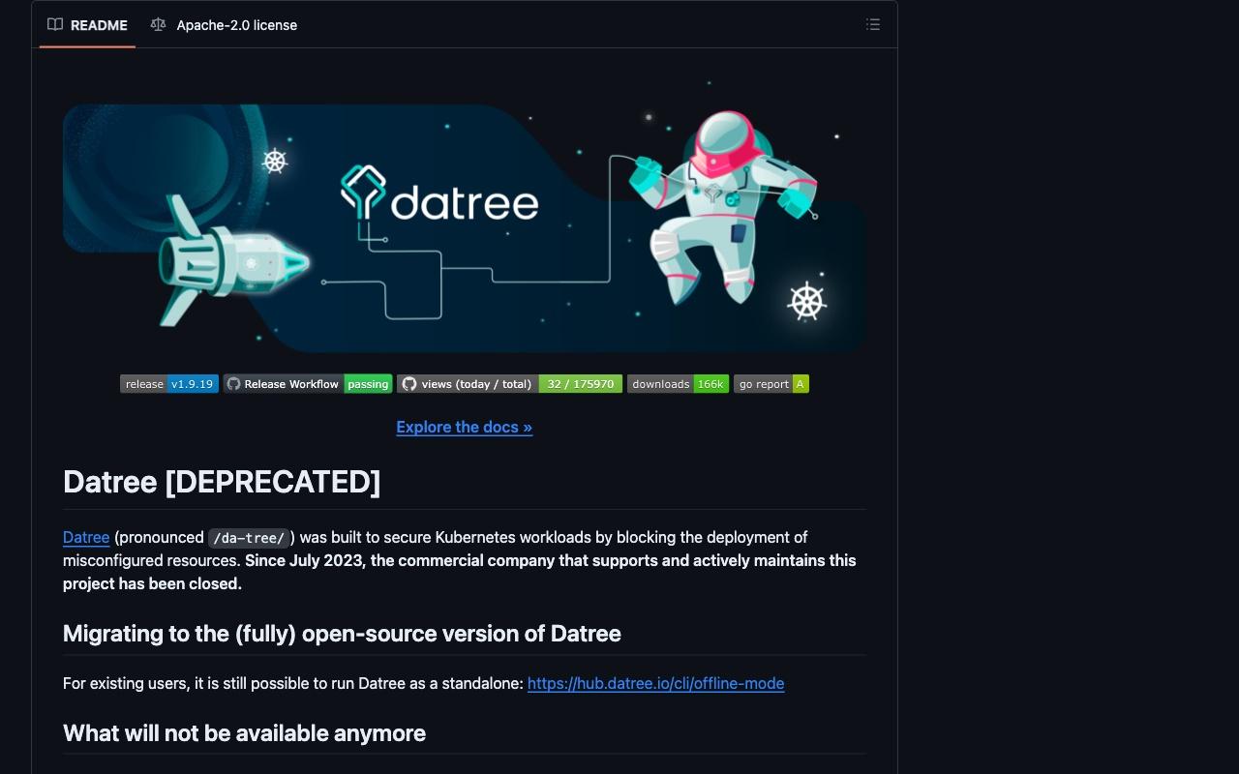Click the For existing users sentence
The width and height of the screenshot is (1239, 774).
coord(293,683)
